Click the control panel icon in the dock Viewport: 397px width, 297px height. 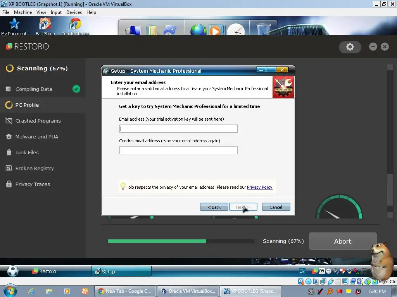(170, 30)
